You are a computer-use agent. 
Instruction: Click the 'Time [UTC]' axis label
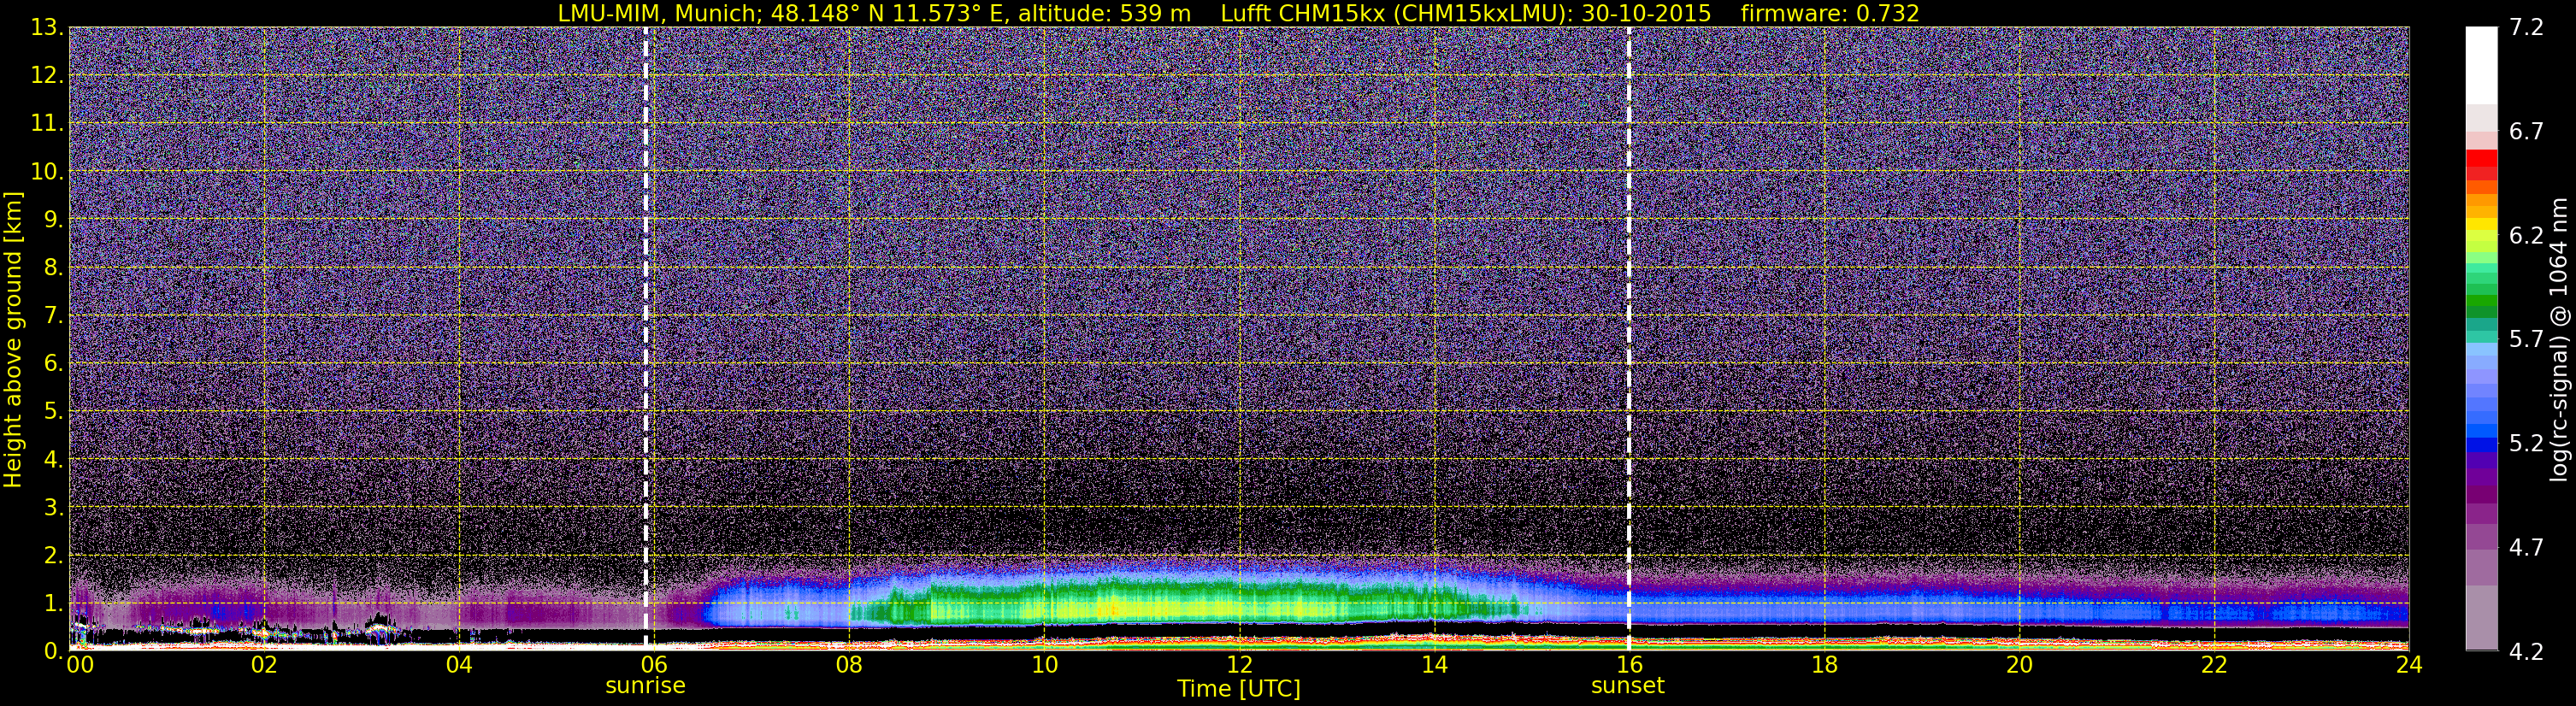(1239, 689)
